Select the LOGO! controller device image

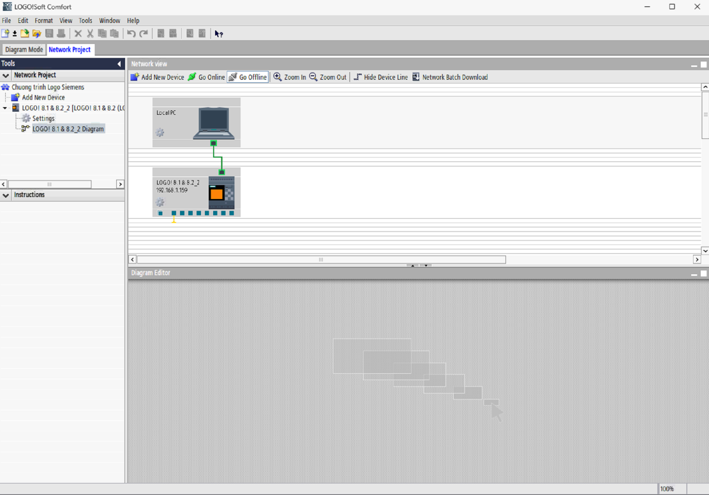click(221, 193)
